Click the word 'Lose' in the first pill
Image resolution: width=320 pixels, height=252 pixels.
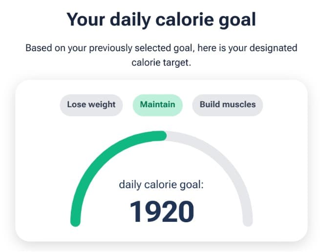click(x=76, y=104)
